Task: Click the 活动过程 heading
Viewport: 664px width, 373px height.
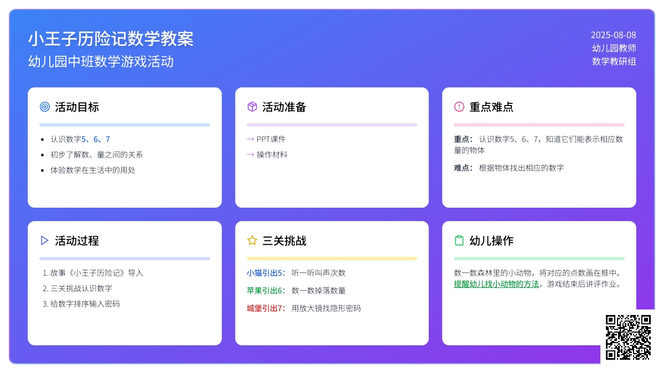Action: [x=77, y=240]
